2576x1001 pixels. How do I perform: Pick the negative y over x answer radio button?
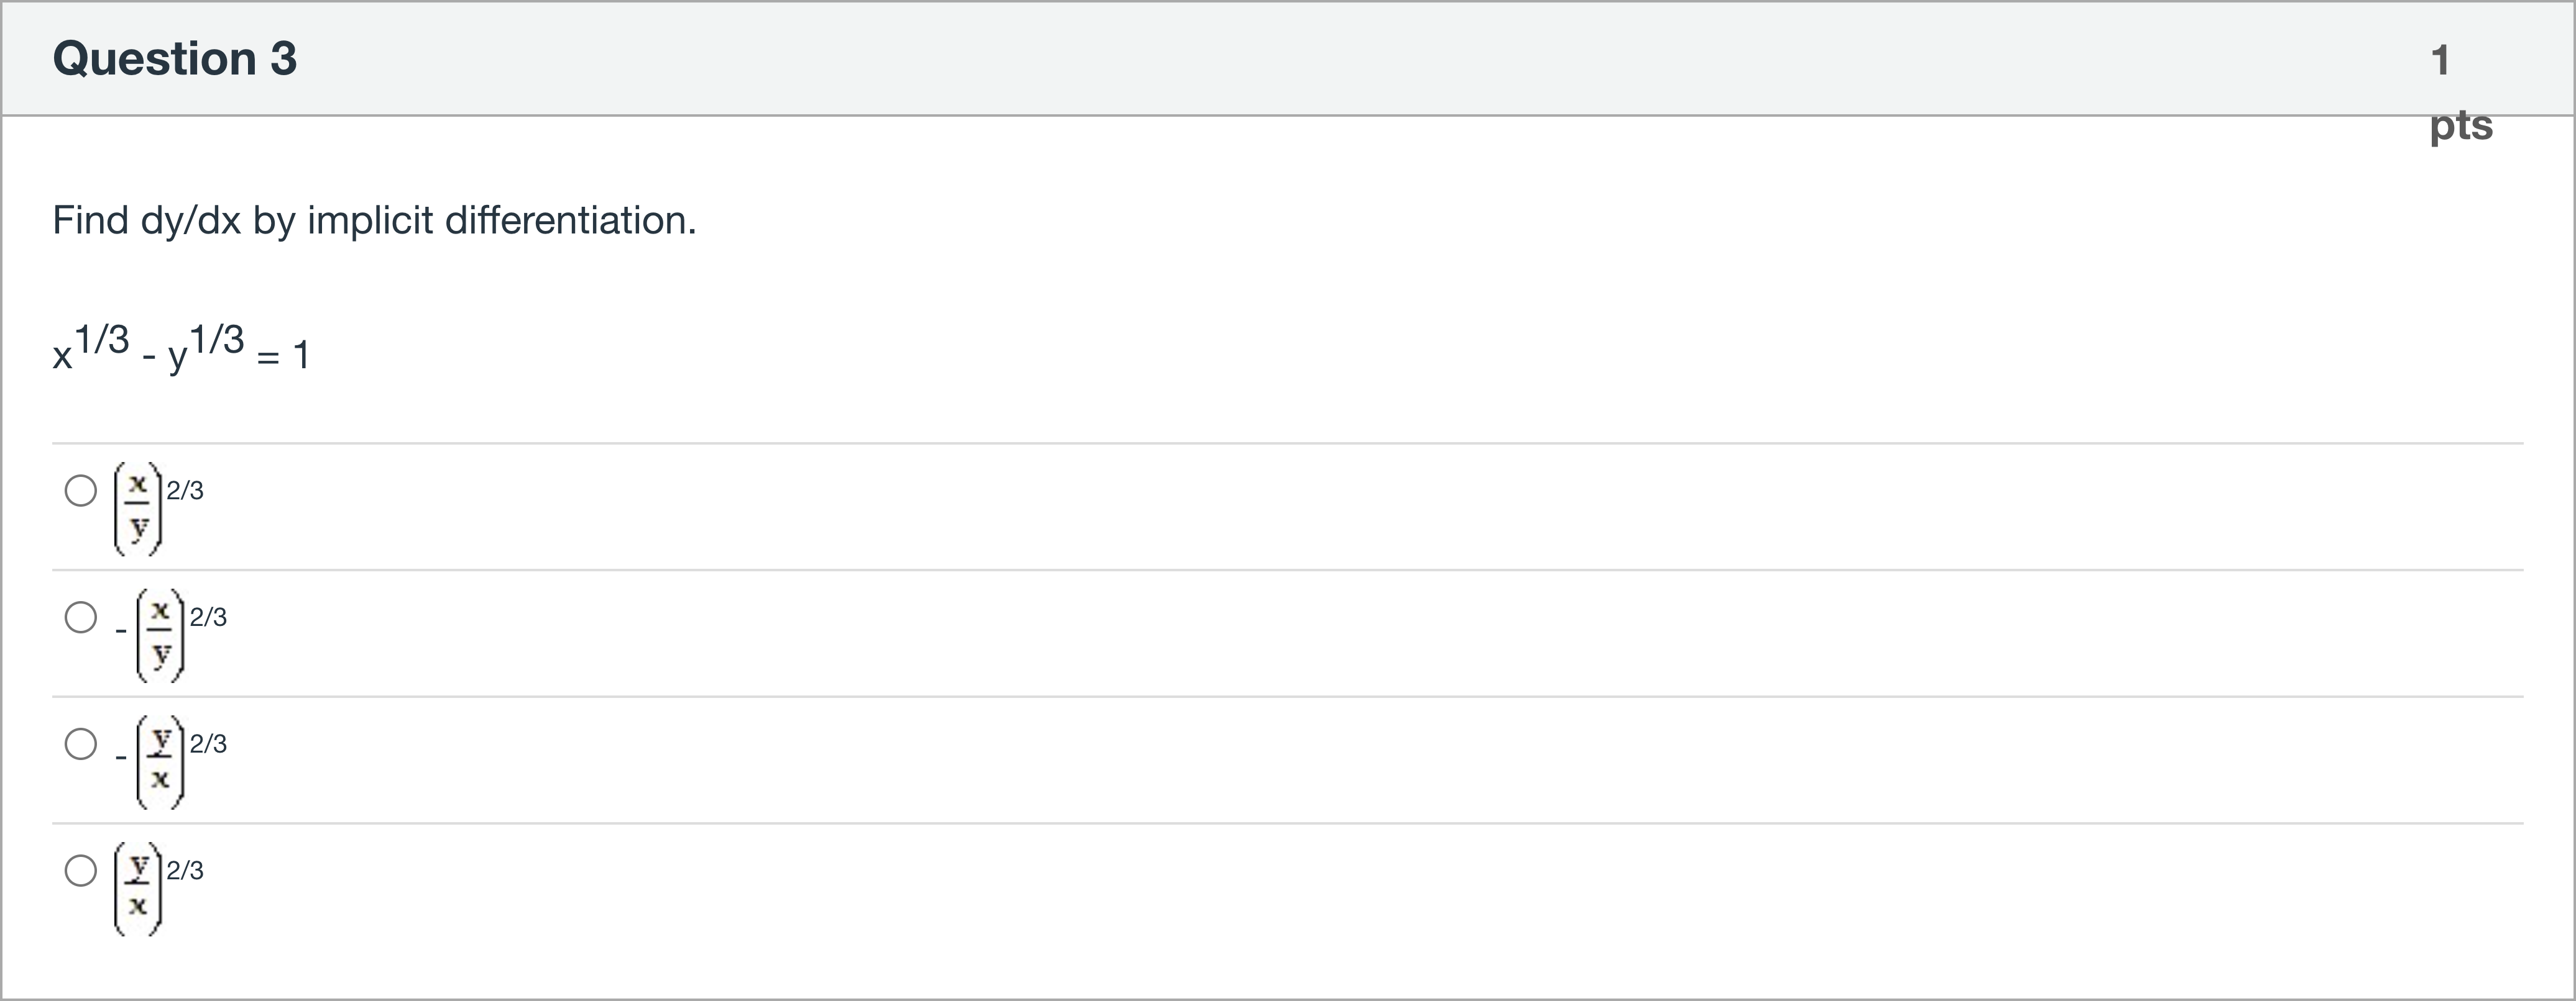point(81,745)
